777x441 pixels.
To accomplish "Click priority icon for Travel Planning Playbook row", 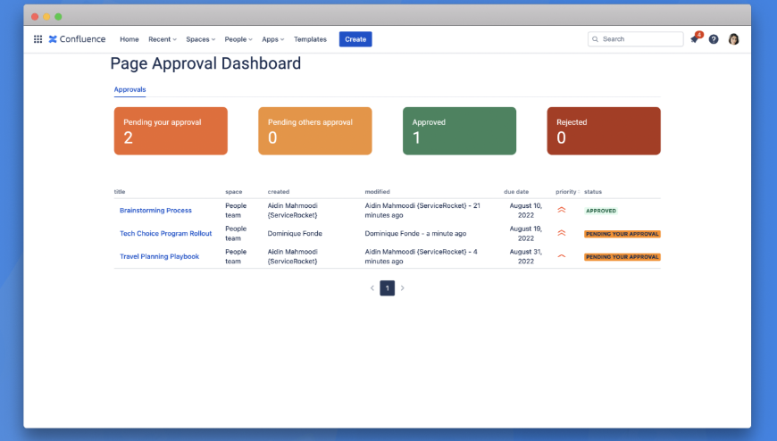I will (562, 256).
